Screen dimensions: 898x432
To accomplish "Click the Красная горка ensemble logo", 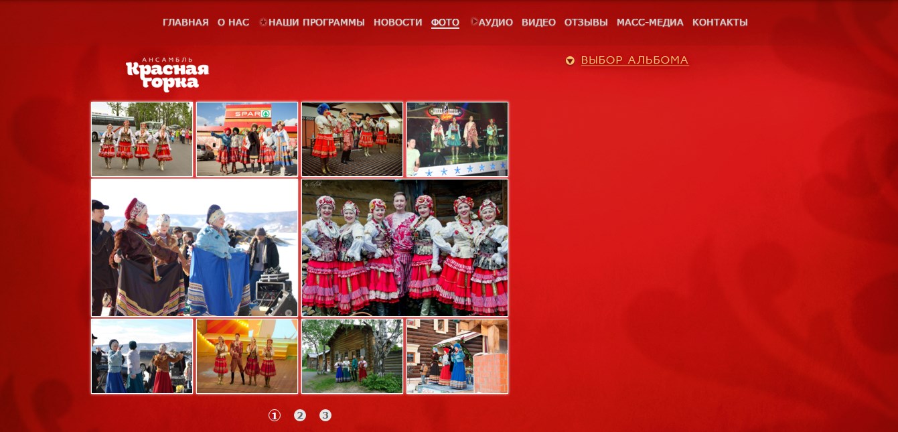I will [x=167, y=74].
